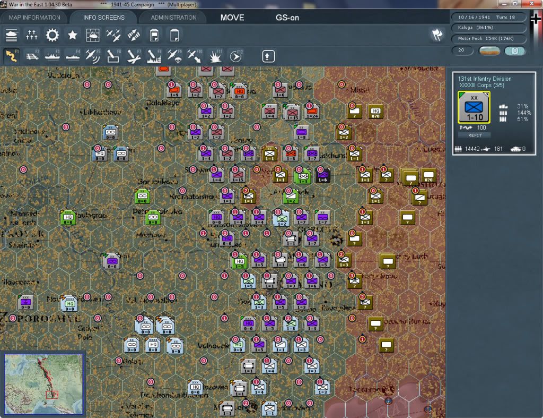Image resolution: width=543 pixels, height=418 pixels.
Task: Toggle the GS-on ground support setting
Action: [287, 18]
